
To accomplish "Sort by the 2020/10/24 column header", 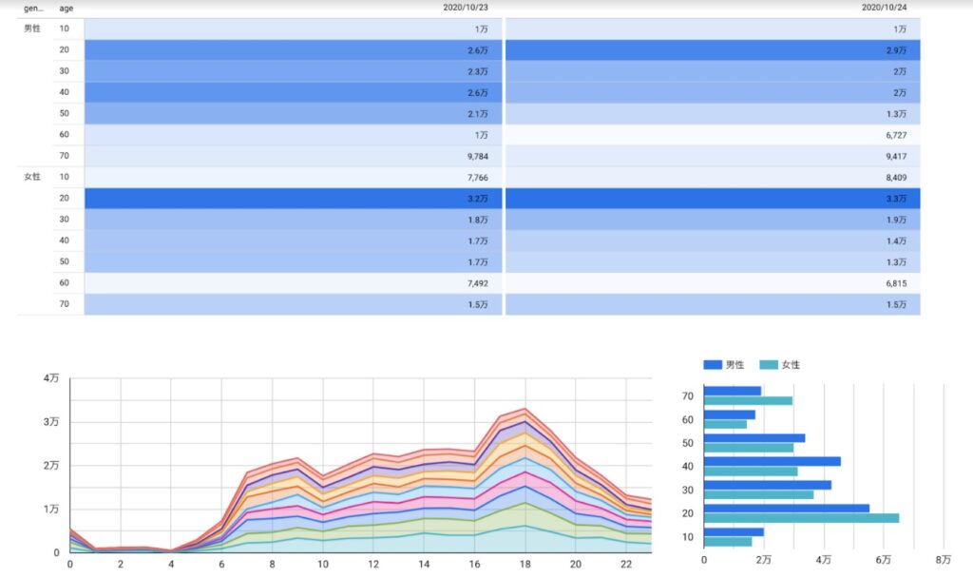I will [x=884, y=8].
